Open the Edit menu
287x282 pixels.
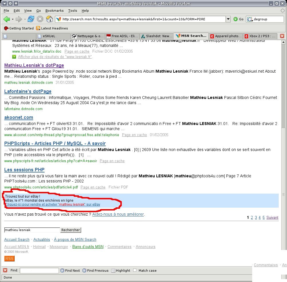click(17, 11)
